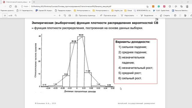Search the PDF with the magnifier icon
The height and width of the screenshot is (108, 192).
tap(16, 15)
